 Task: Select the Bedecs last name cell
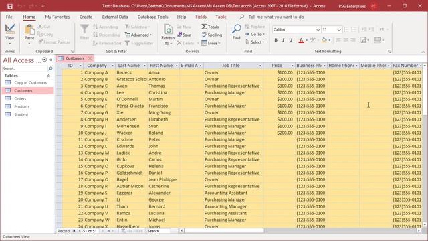click(132, 72)
